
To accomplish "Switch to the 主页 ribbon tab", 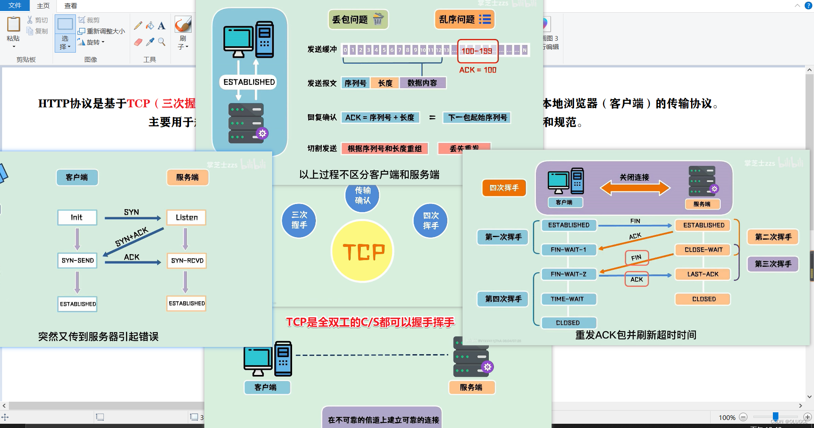I will [43, 6].
